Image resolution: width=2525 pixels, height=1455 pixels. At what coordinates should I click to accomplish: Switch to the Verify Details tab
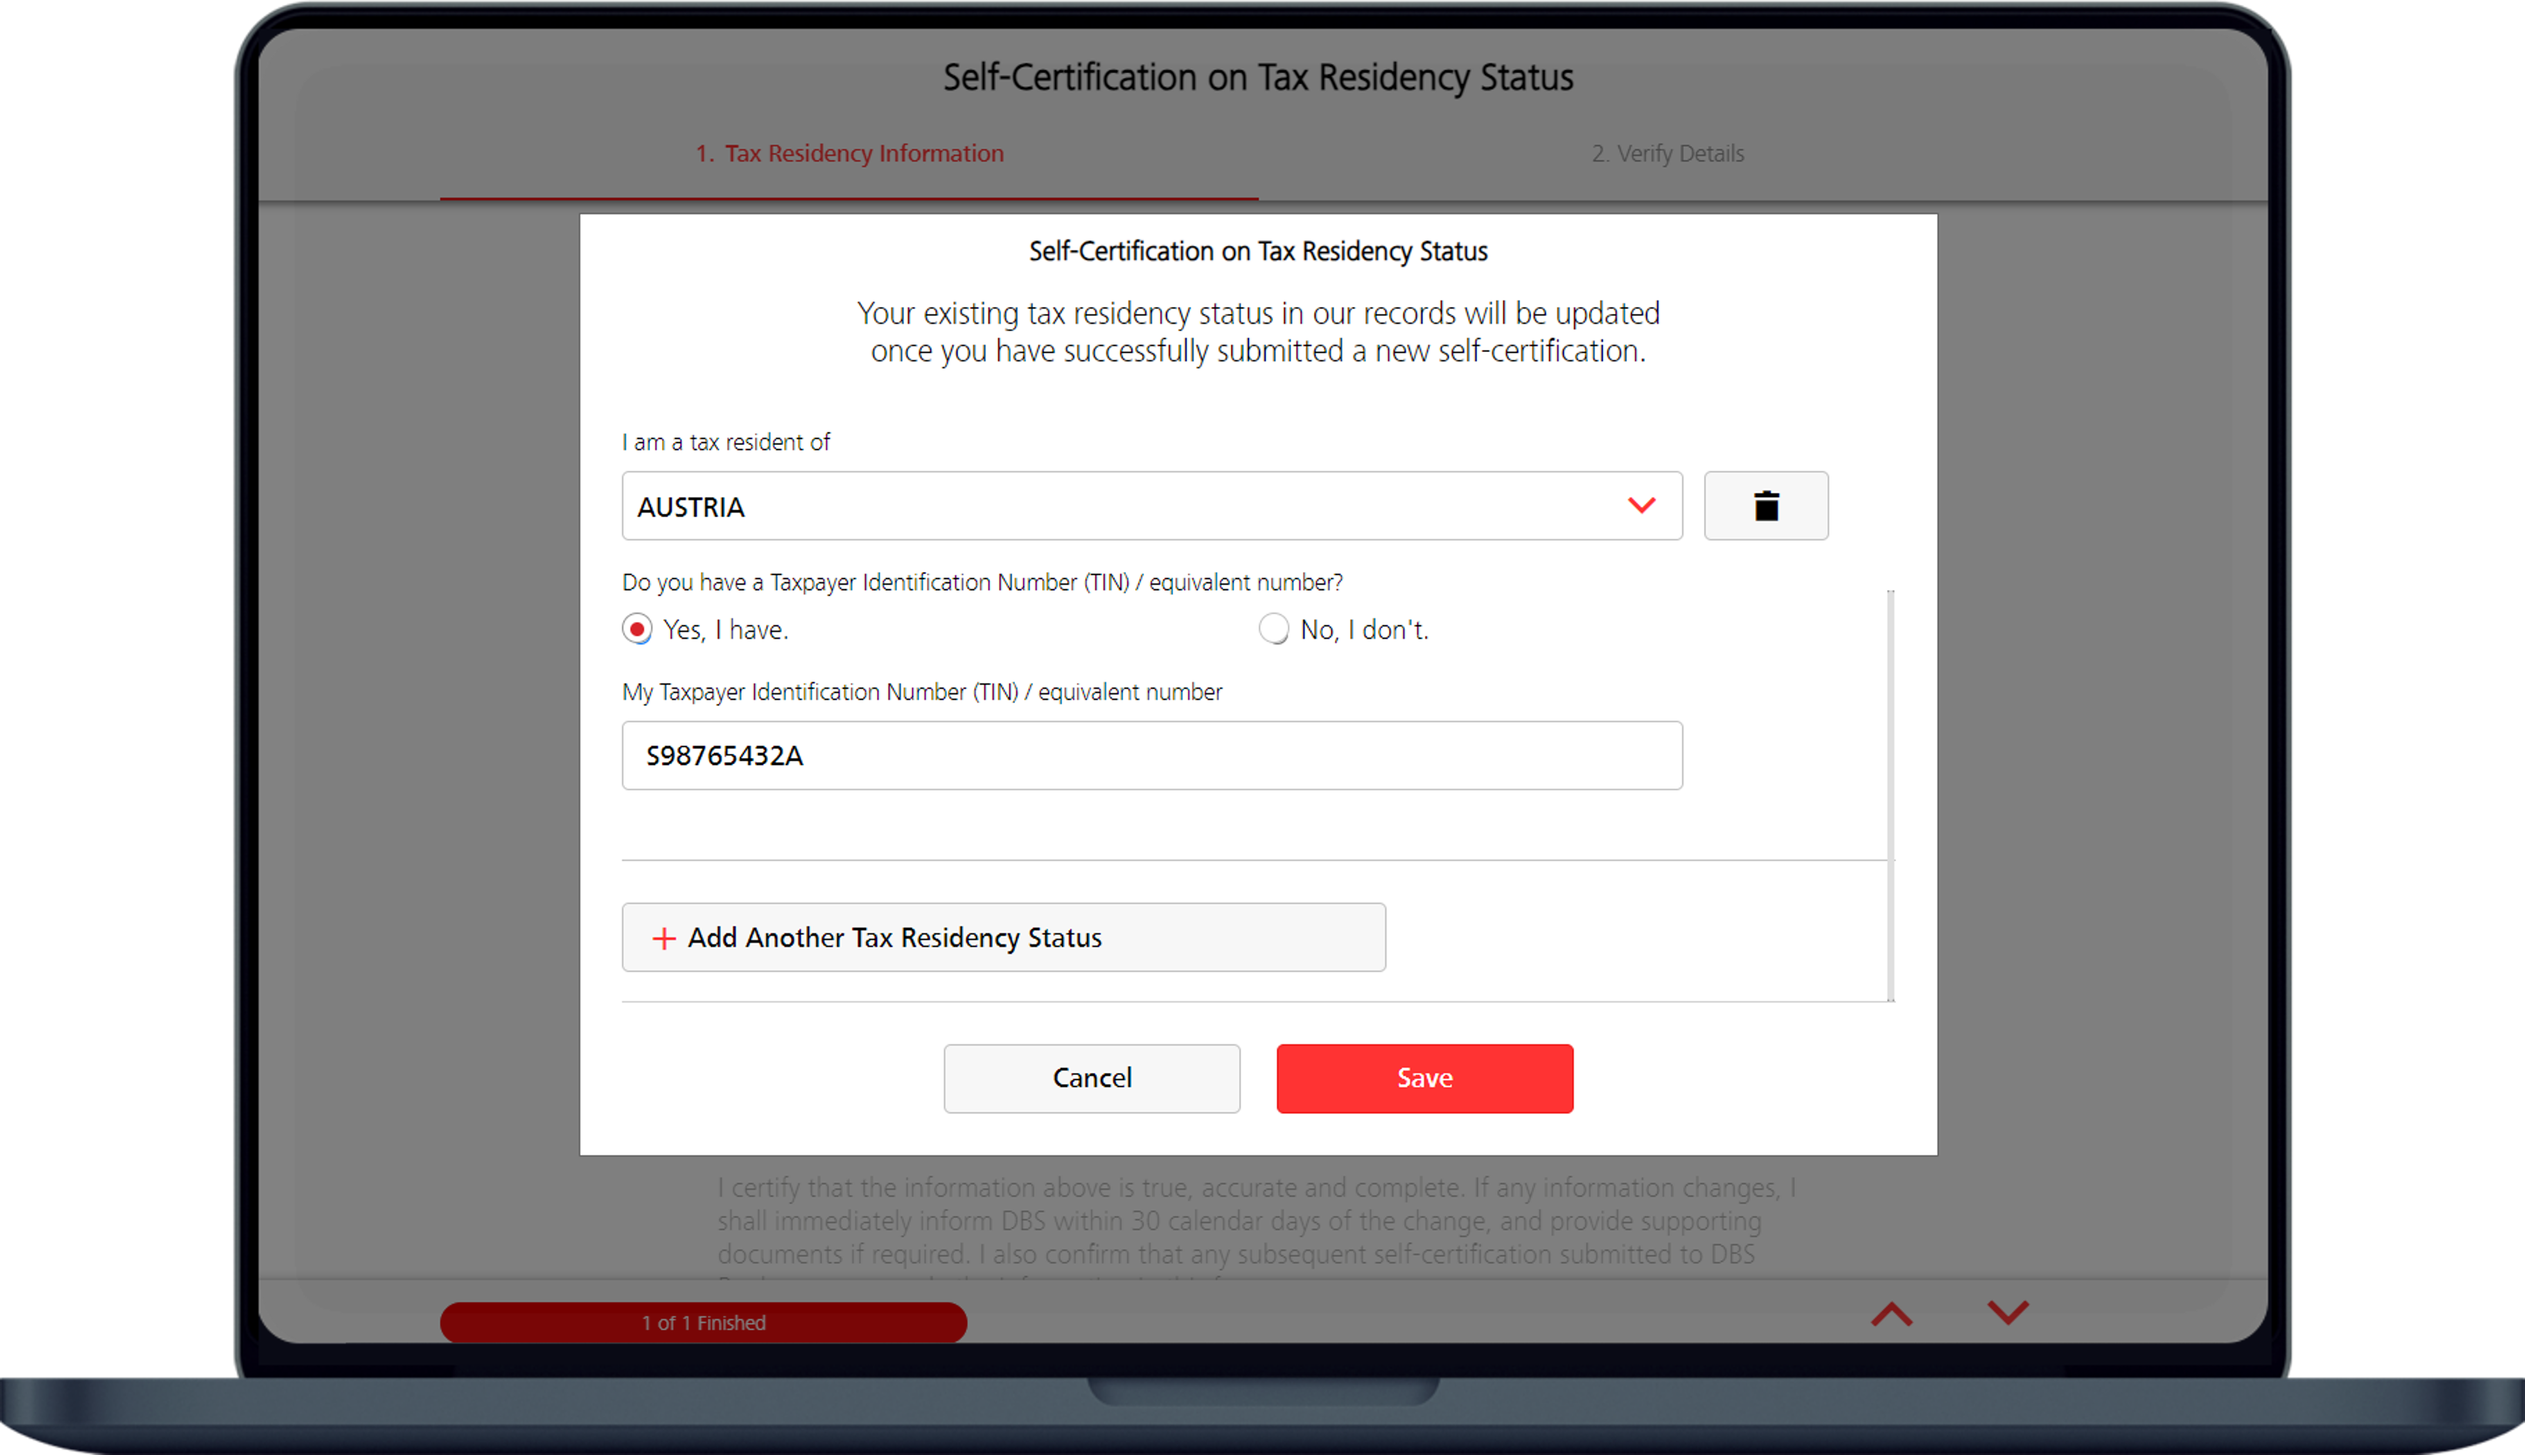1667,154
